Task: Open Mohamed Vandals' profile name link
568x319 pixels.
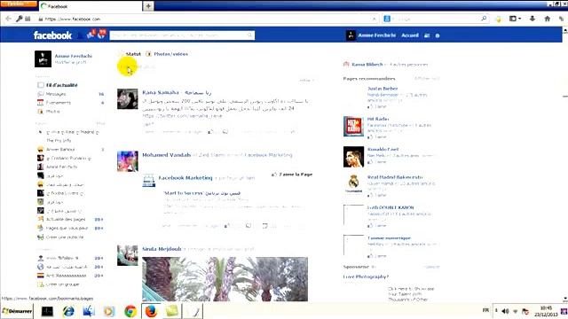Action: tap(166, 155)
